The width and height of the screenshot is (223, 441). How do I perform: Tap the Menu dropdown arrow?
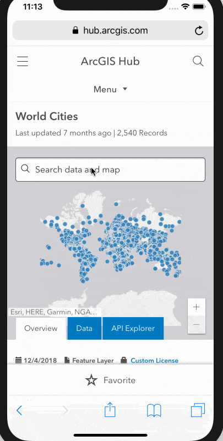[125, 89]
